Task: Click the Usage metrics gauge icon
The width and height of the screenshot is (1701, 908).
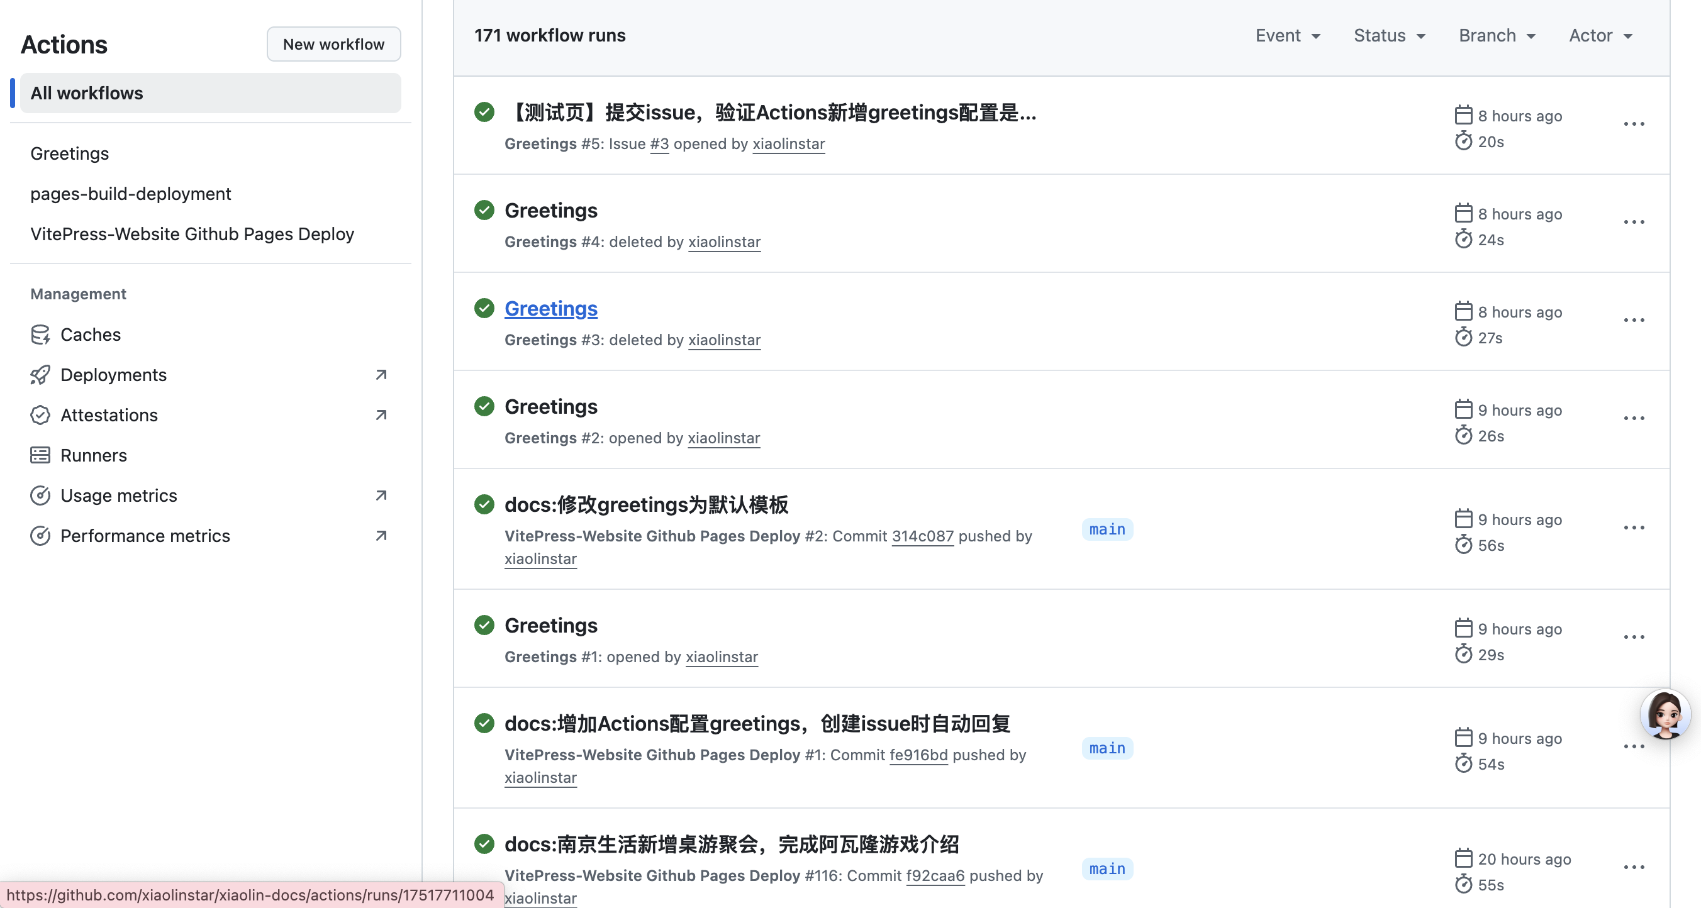Action: click(40, 496)
